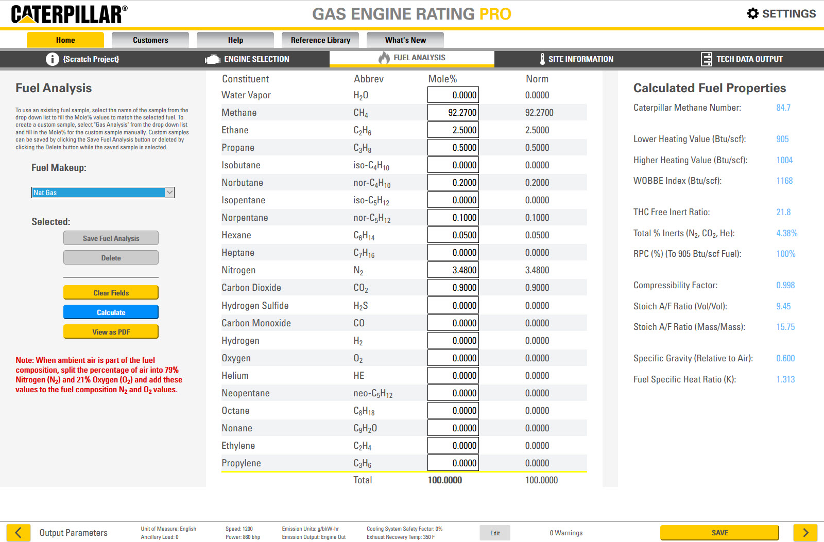Click the Scratch Project info icon

53,59
